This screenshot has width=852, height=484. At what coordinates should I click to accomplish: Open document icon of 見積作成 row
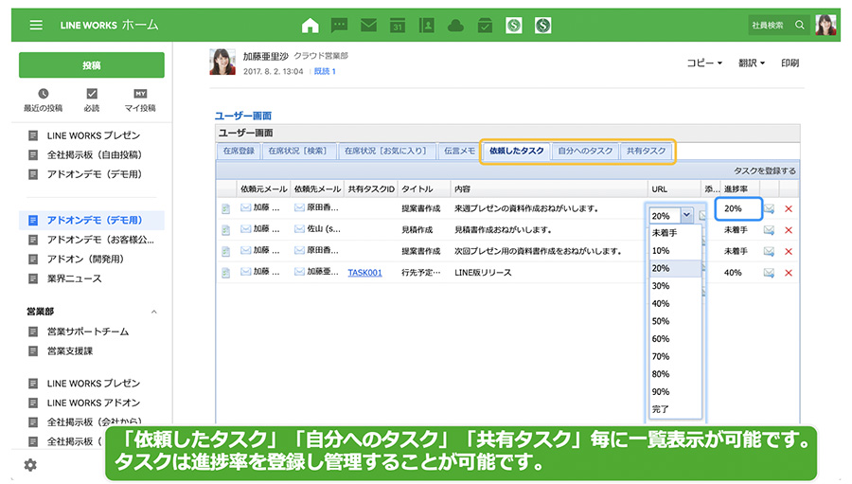(225, 230)
